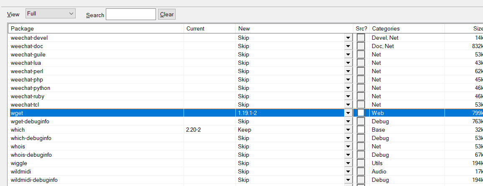Open the version dropdown for wget
The image size is (483, 186).
(348, 113)
